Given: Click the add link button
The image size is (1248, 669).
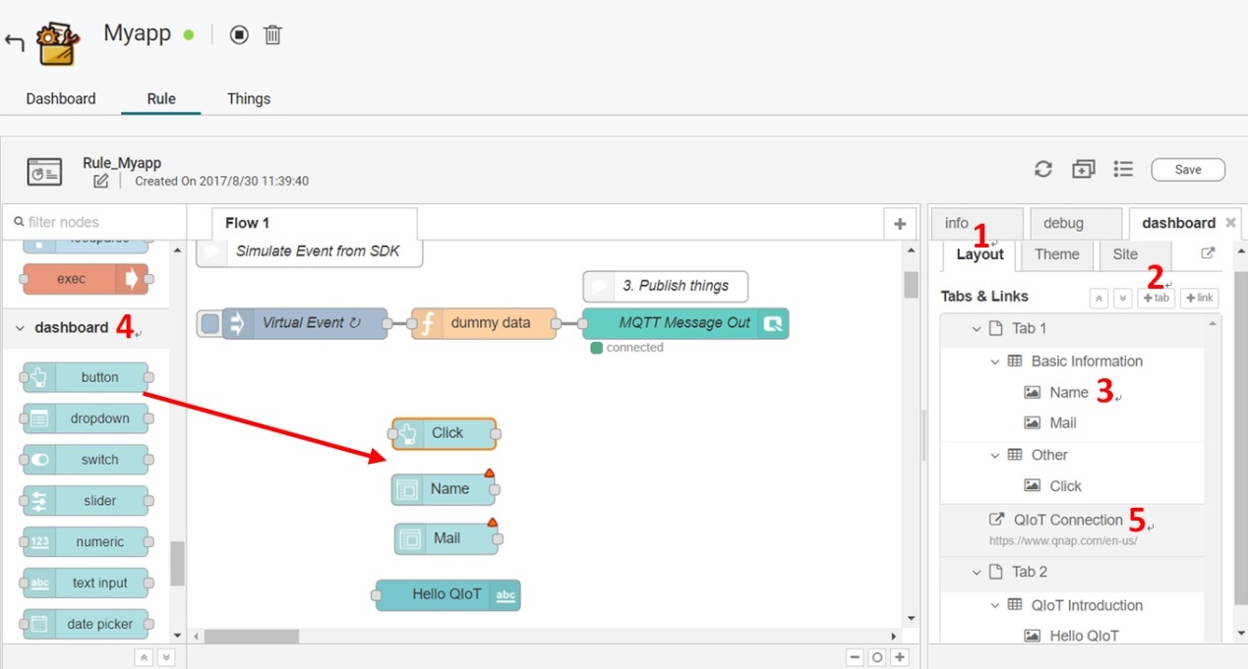Looking at the screenshot, I should click(x=1200, y=298).
